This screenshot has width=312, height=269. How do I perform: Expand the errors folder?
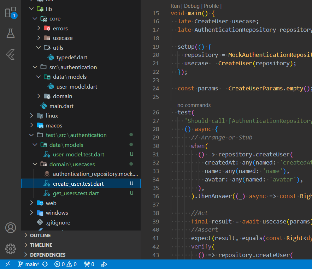[x=60, y=28]
